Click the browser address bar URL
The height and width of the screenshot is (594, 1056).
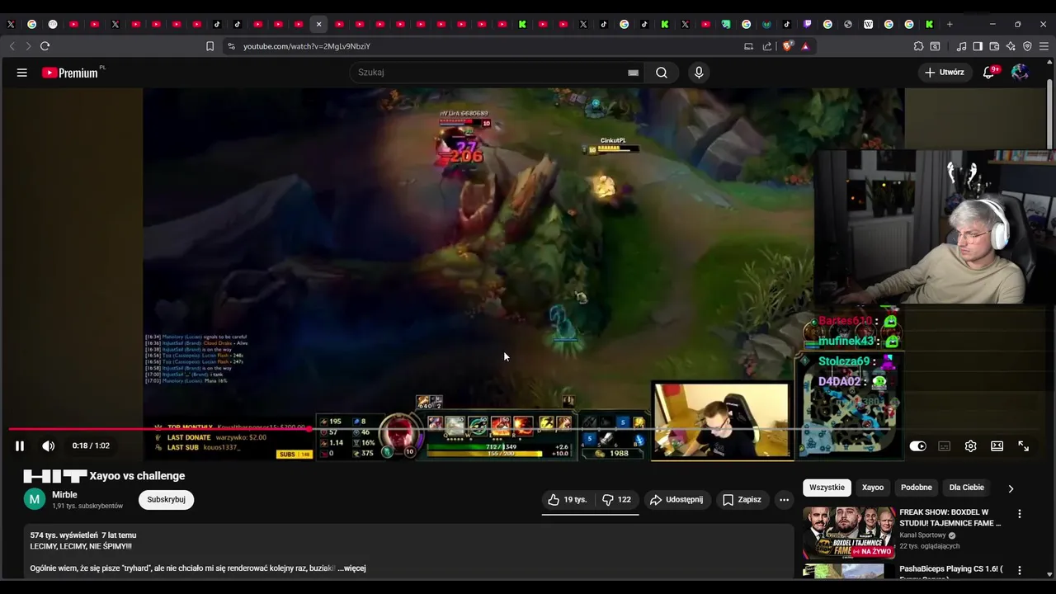pos(307,46)
